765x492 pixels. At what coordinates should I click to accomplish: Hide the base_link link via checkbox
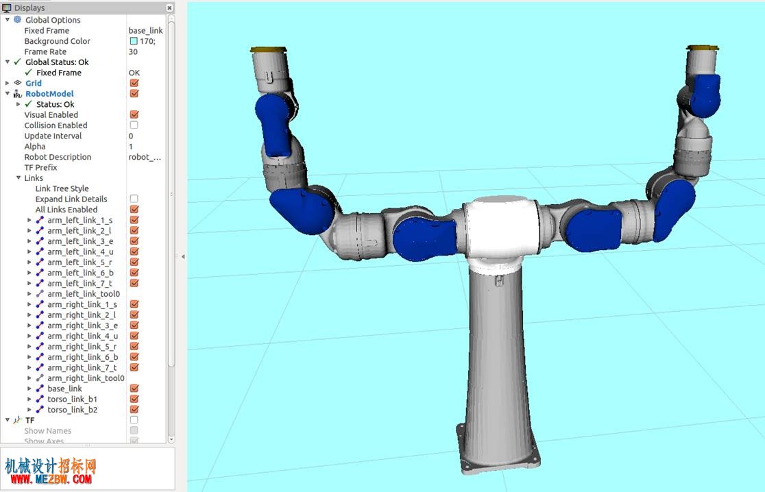(134, 389)
